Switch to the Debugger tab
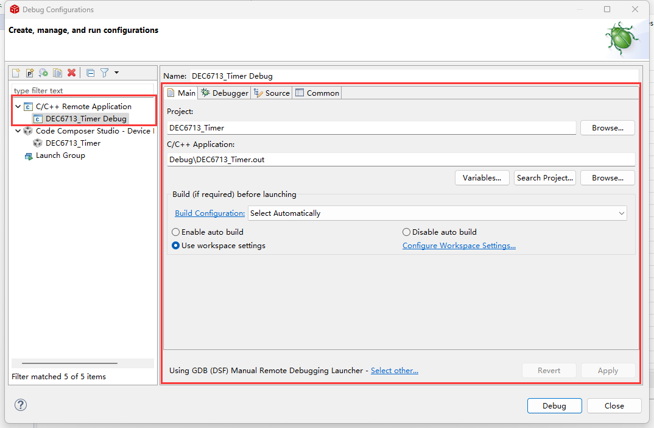The height and width of the screenshot is (428, 654). coord(225,93)
